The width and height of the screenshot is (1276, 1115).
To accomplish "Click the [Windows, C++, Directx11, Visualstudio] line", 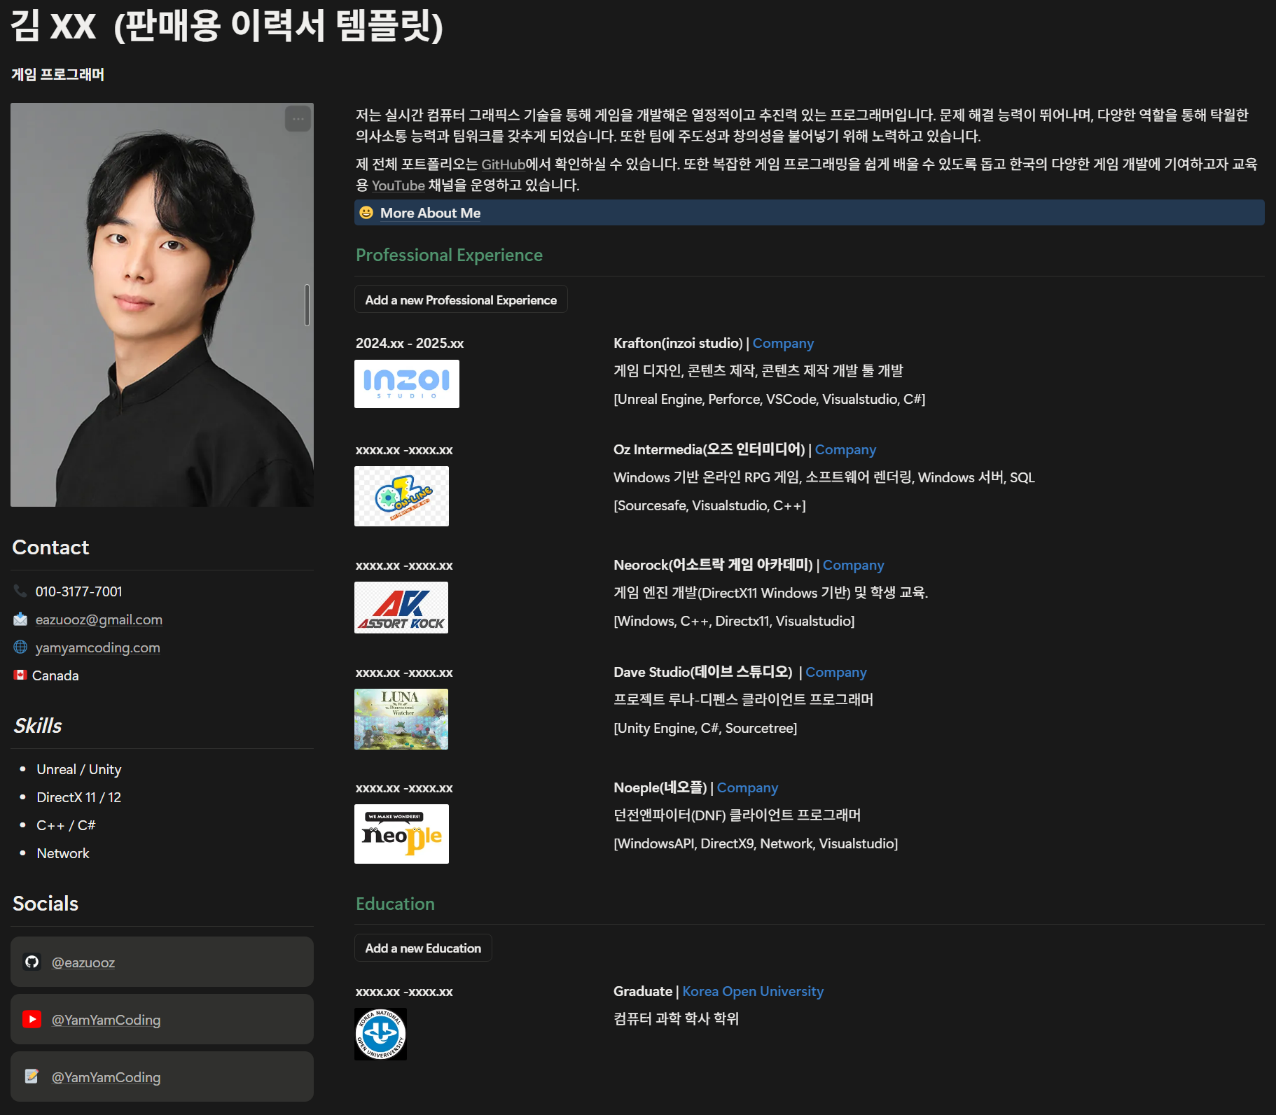I will [x=734, y=621].
